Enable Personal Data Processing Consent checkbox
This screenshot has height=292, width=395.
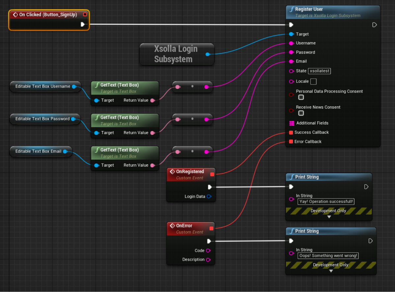[301, 97]
